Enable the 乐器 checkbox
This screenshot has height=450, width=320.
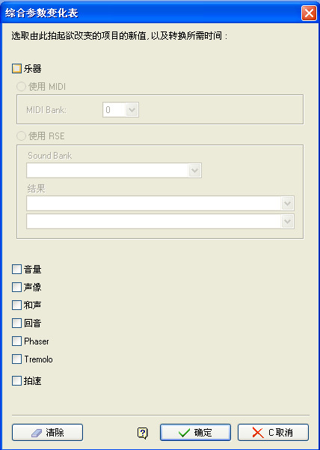[16, 69]
